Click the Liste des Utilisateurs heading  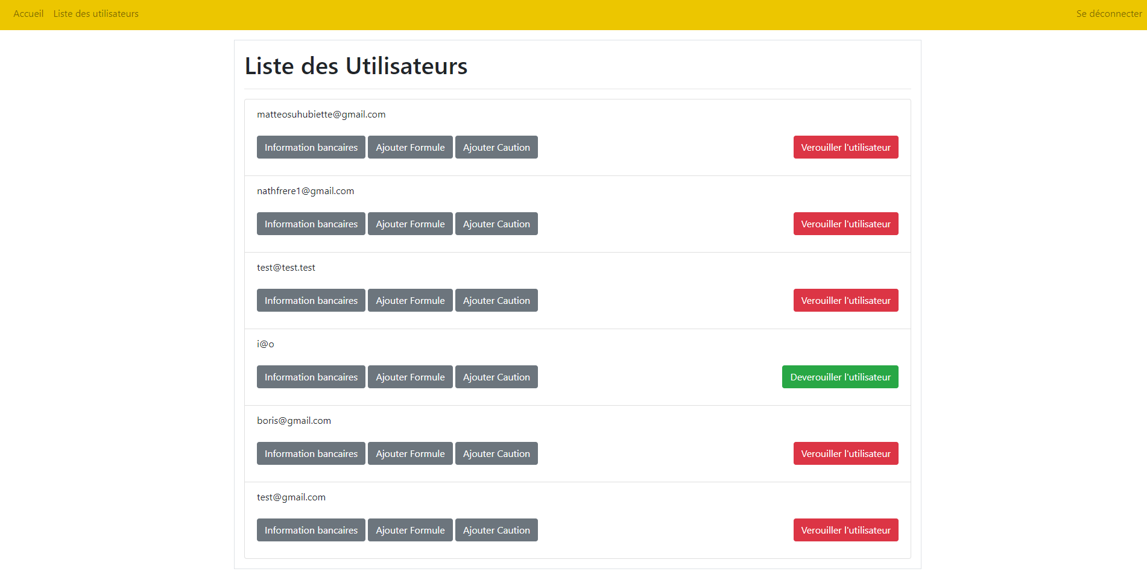356,66
